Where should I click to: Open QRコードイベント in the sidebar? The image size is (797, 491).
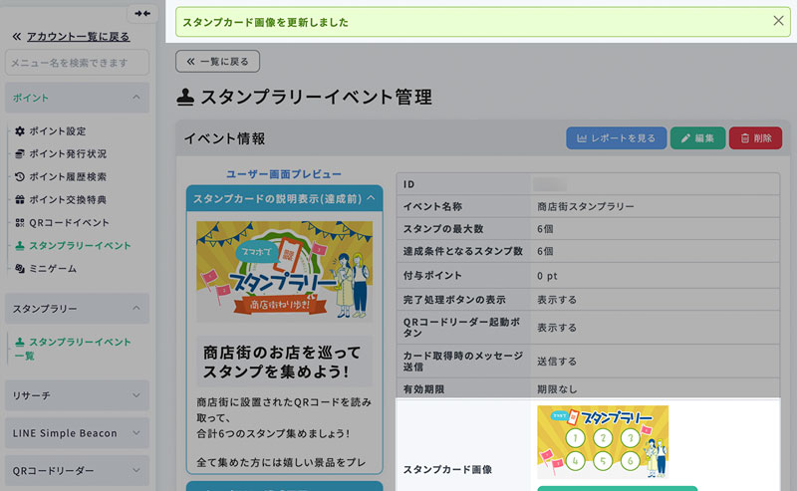coord(69,223)
